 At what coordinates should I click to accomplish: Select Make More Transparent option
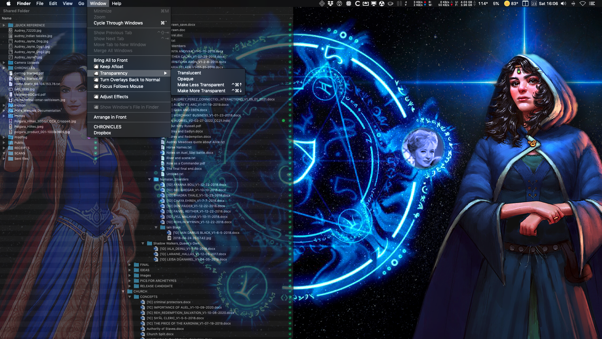(x=201, y=91)
